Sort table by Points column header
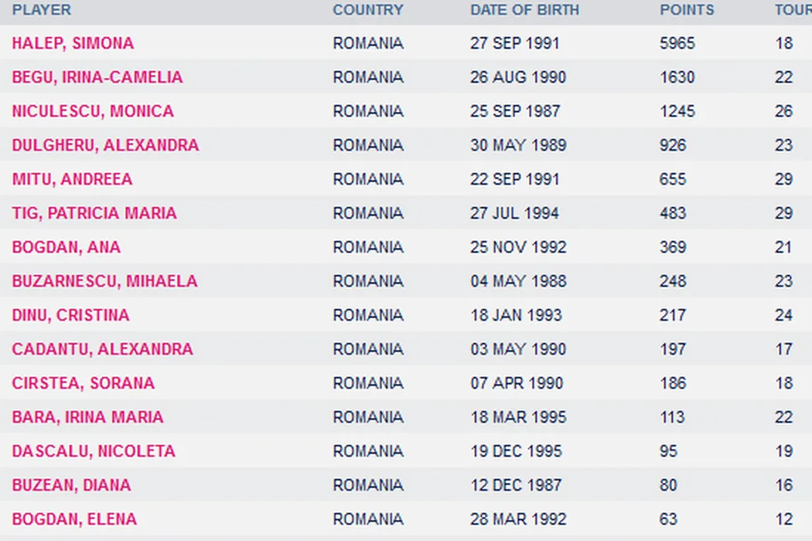 pyautogui.click(x=687, y=10)
